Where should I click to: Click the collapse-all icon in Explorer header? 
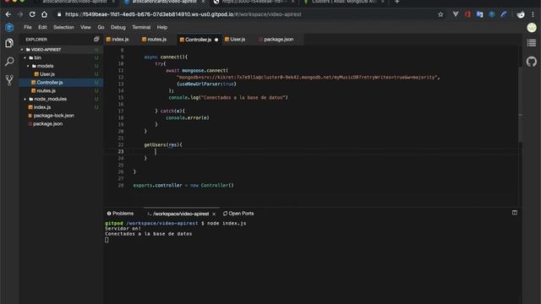(x=96, y=40)
